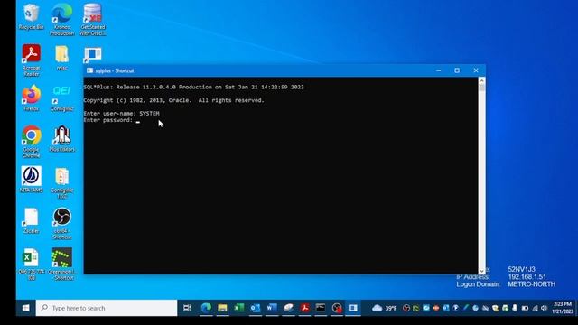Click the 'Enter user-name: SYSTEM' line

(x=122, y=114)
